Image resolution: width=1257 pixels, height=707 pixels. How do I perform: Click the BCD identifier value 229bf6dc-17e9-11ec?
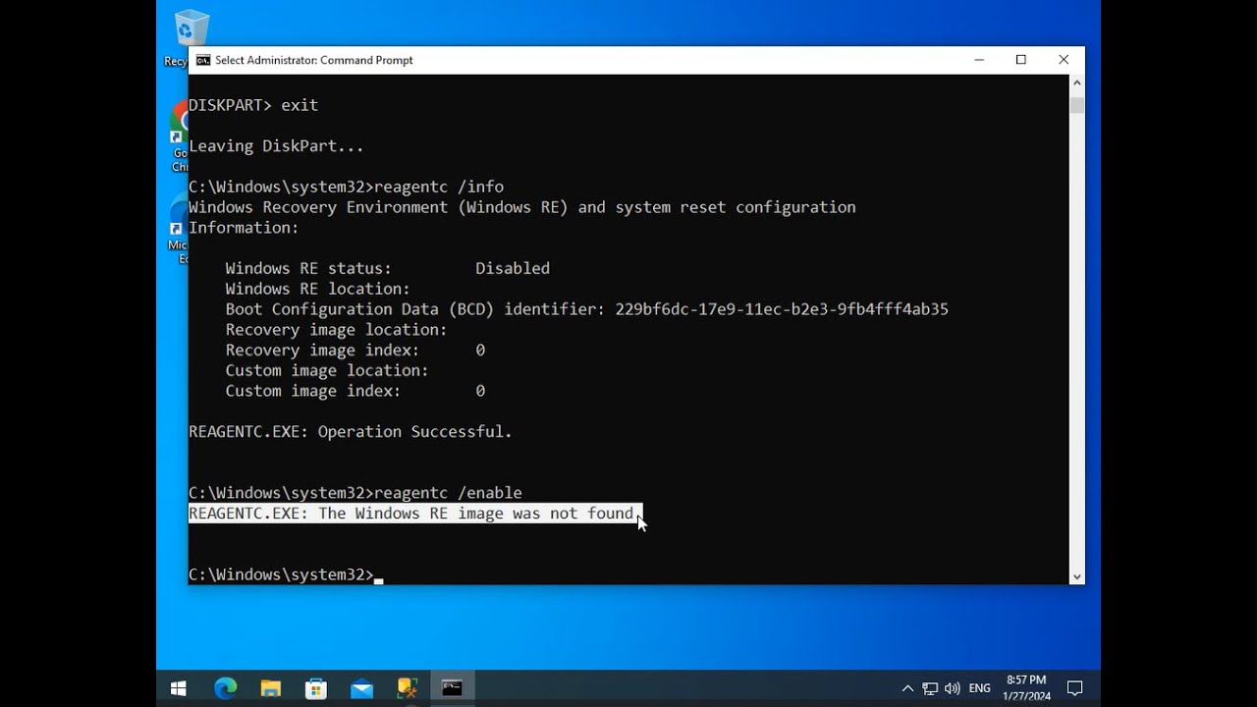[x=782, y=309]
